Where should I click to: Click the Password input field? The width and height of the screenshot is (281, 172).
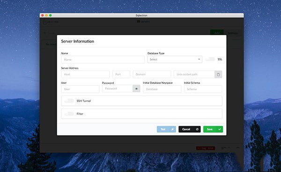coord(118,89)
